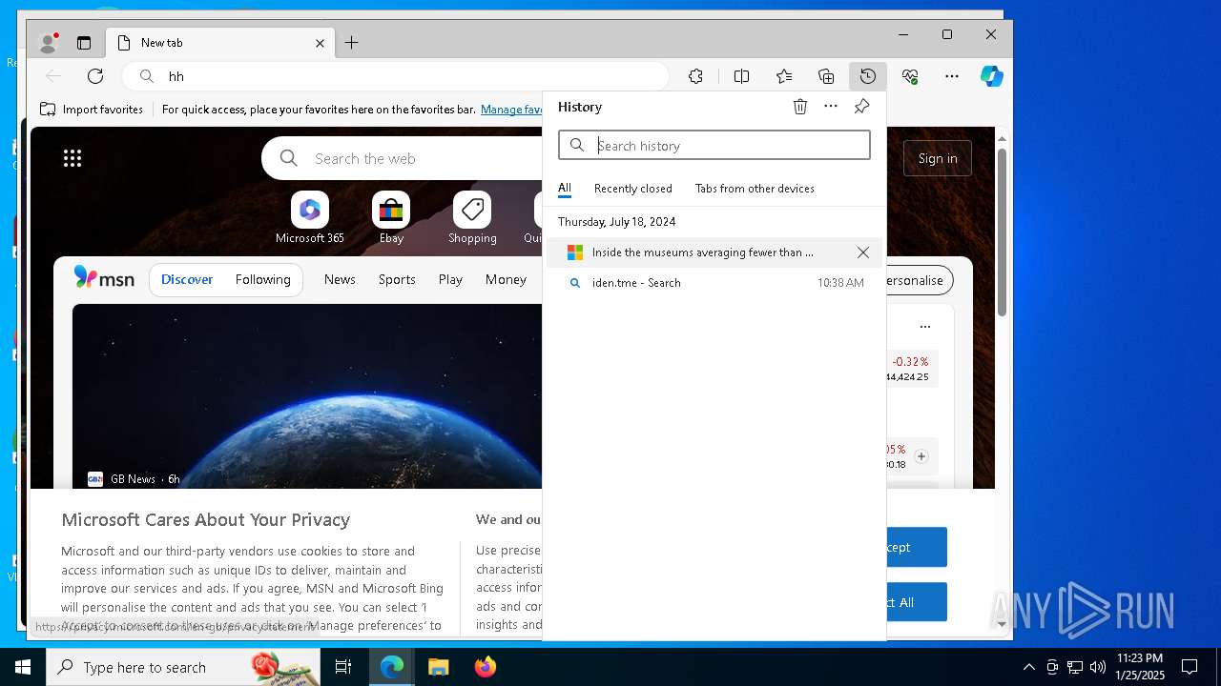The height and width of the screenshot is (686, 1221).
Task: Open the Edge profile icon
Action: [48, 43]
